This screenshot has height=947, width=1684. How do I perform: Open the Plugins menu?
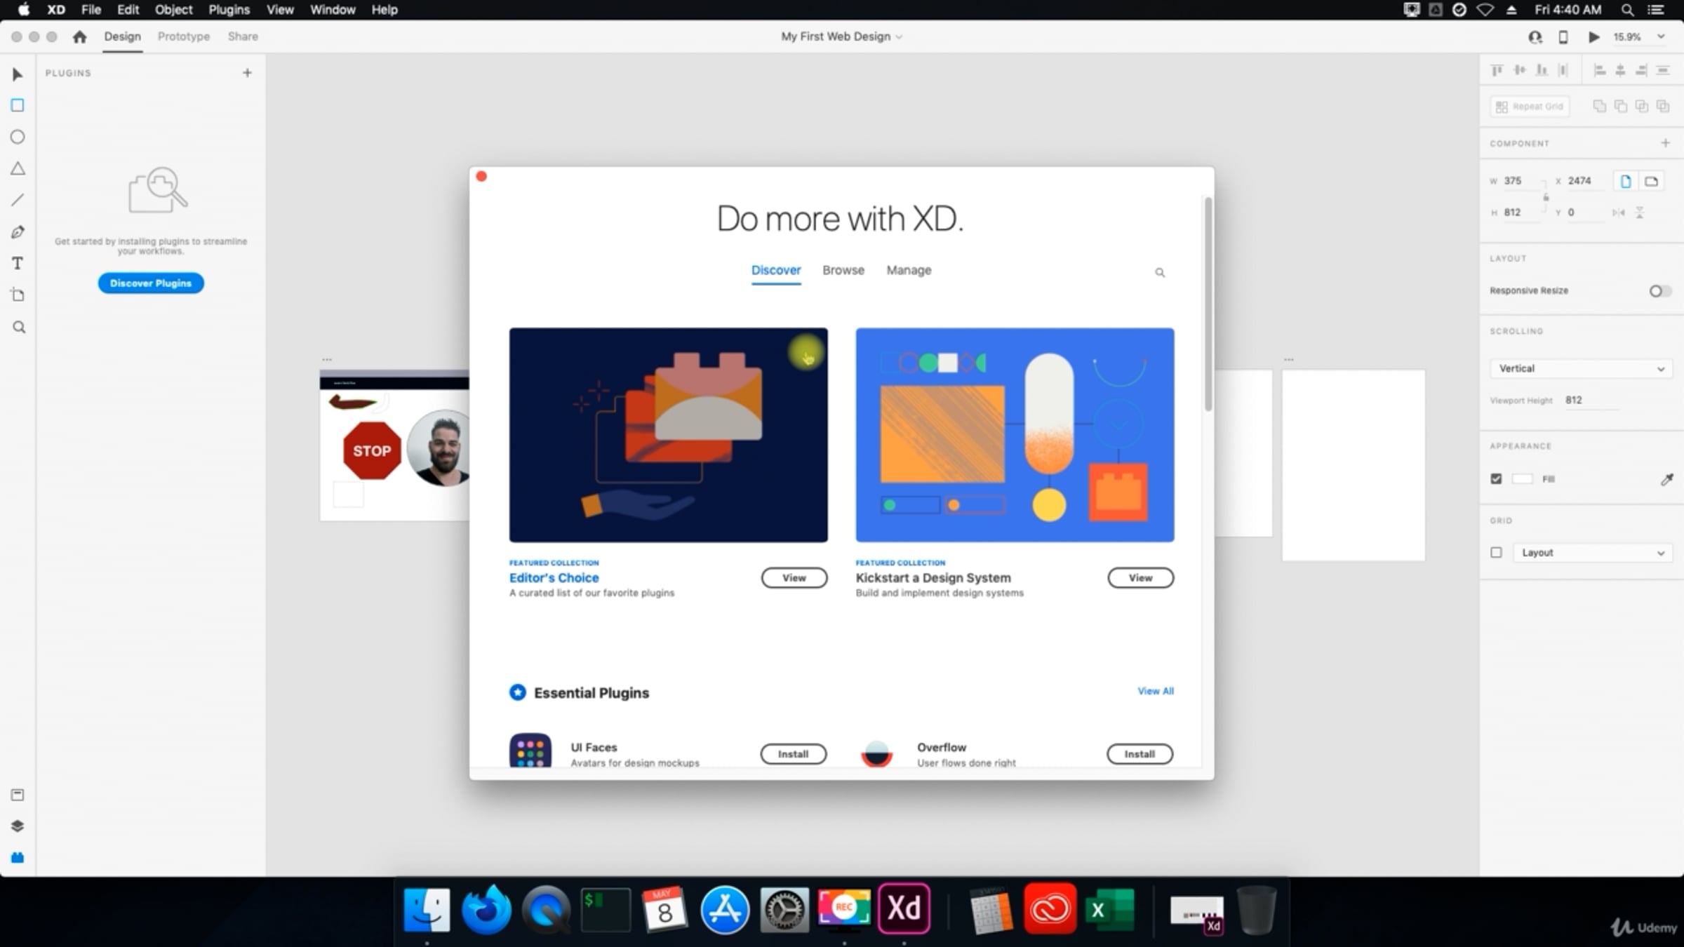[229, 10]
